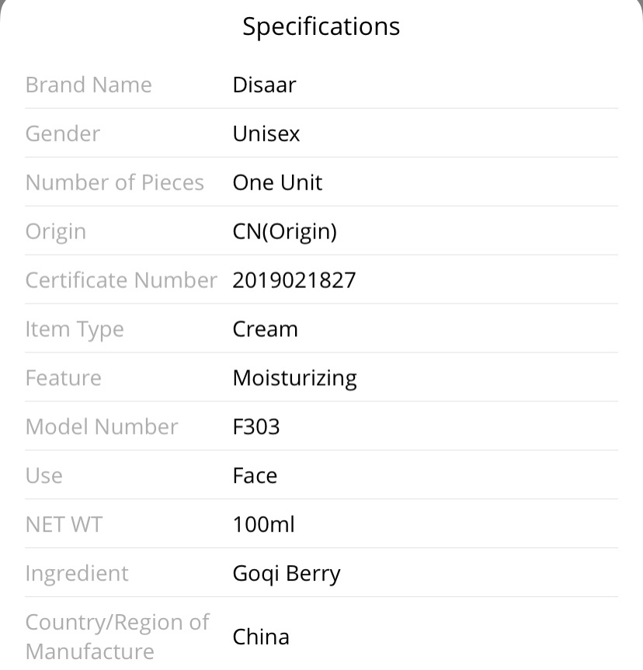Tap the model number F303
Image resolution: width=643 pixels, height=670 pixels.
point(256,426)
